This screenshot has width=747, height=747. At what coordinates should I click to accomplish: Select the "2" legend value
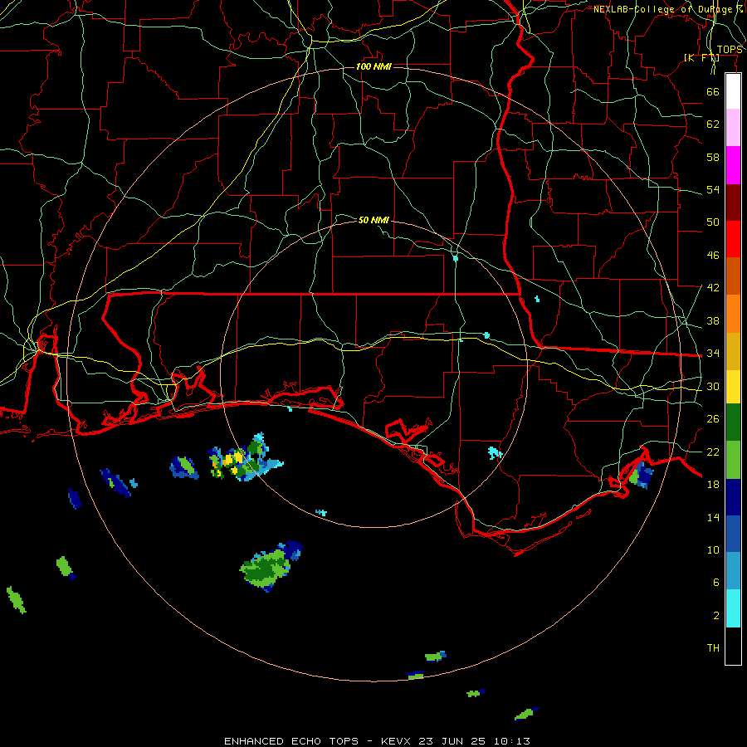click(x=716, y=616)
